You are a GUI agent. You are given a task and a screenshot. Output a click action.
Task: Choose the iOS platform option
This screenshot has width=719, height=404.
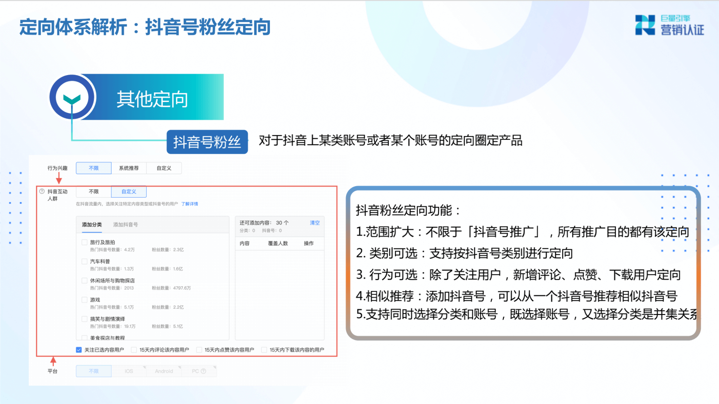(129, 371)
